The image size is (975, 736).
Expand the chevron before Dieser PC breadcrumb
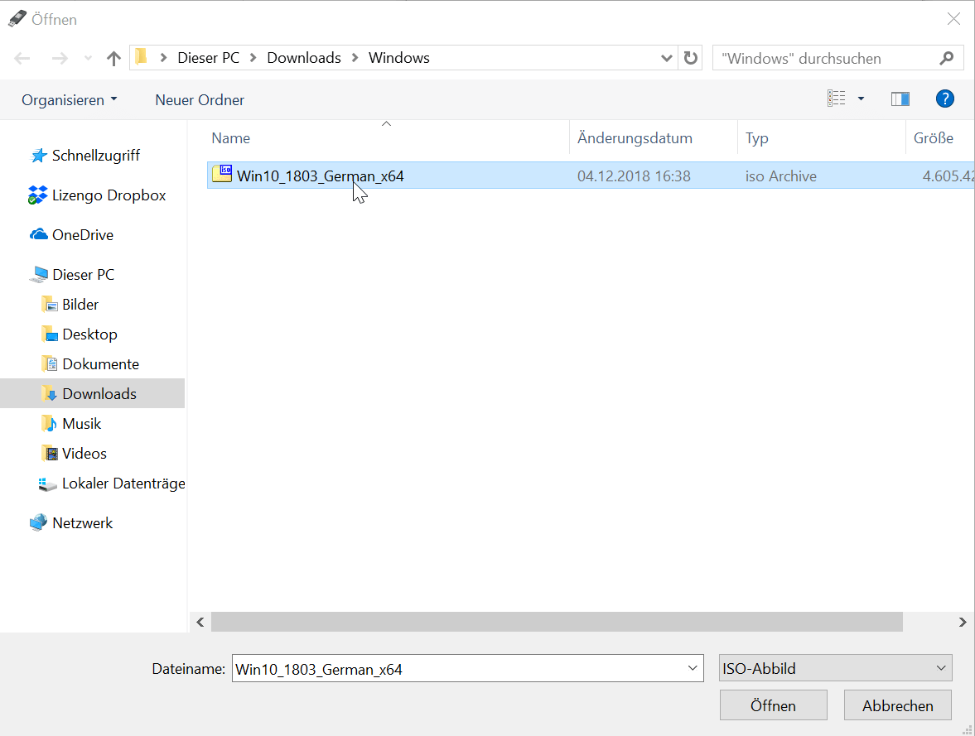pos(163,58)
